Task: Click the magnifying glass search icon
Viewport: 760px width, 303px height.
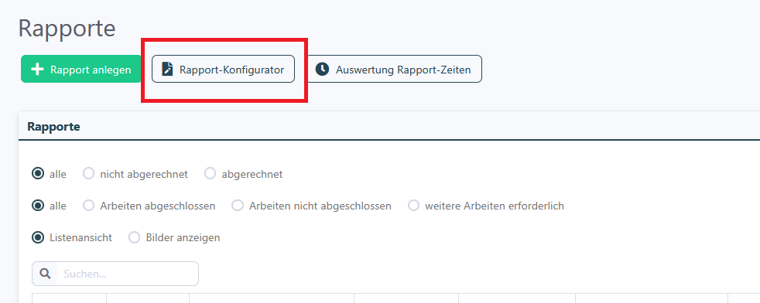Action: pos(45,274)
